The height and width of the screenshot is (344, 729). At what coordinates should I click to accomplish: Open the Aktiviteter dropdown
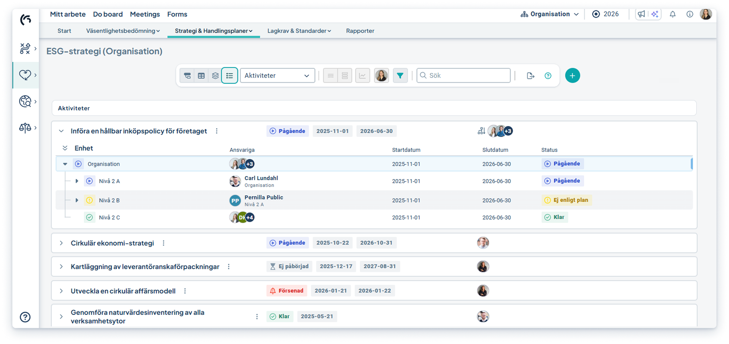pos(277,76)
